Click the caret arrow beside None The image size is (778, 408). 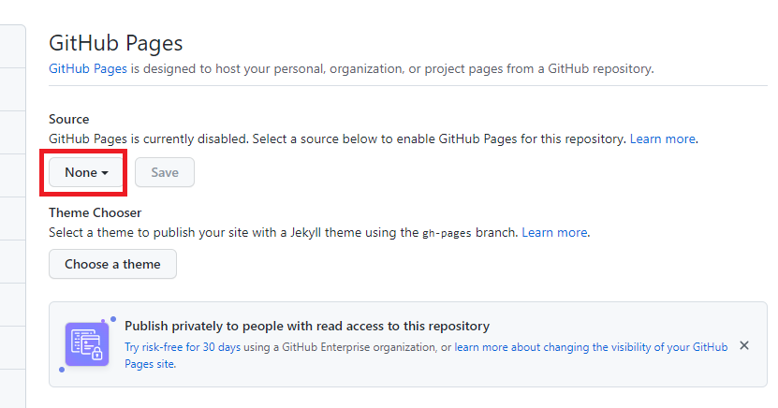[x=106, y=173]
